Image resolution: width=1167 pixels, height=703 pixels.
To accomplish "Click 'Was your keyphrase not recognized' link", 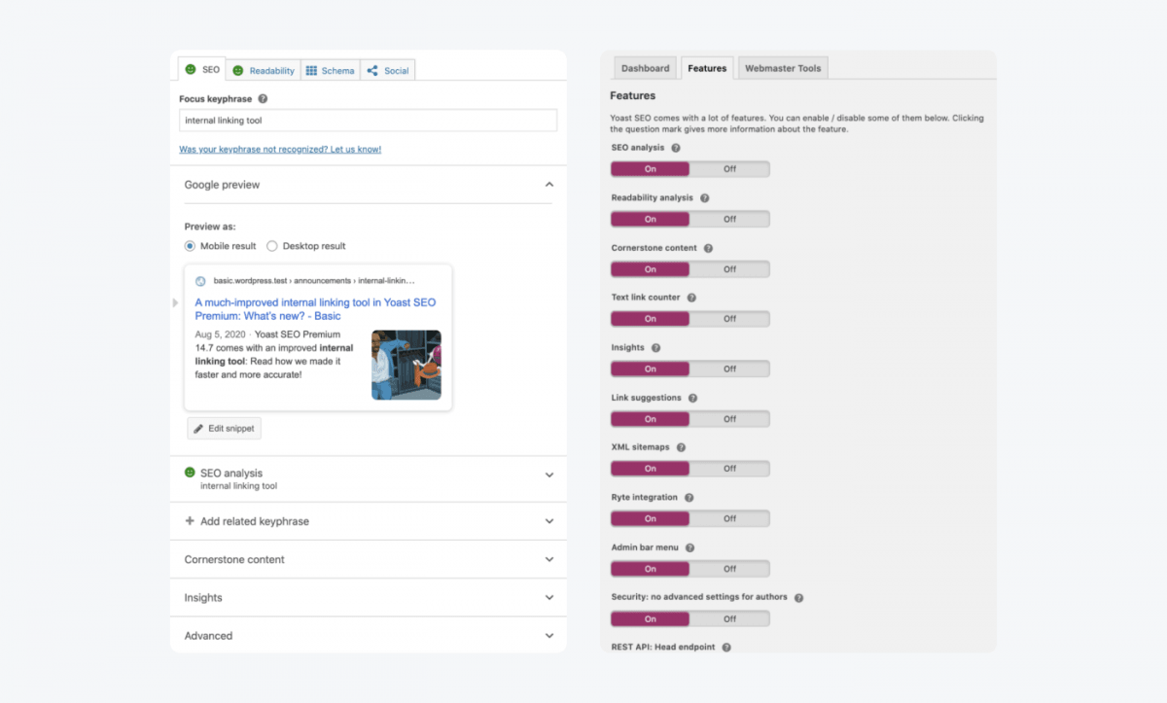I will [280, 150].
